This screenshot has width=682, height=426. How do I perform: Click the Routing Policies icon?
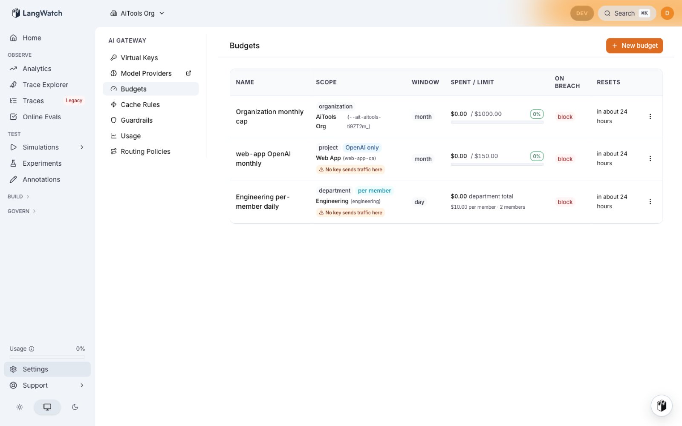click(113, 151)
